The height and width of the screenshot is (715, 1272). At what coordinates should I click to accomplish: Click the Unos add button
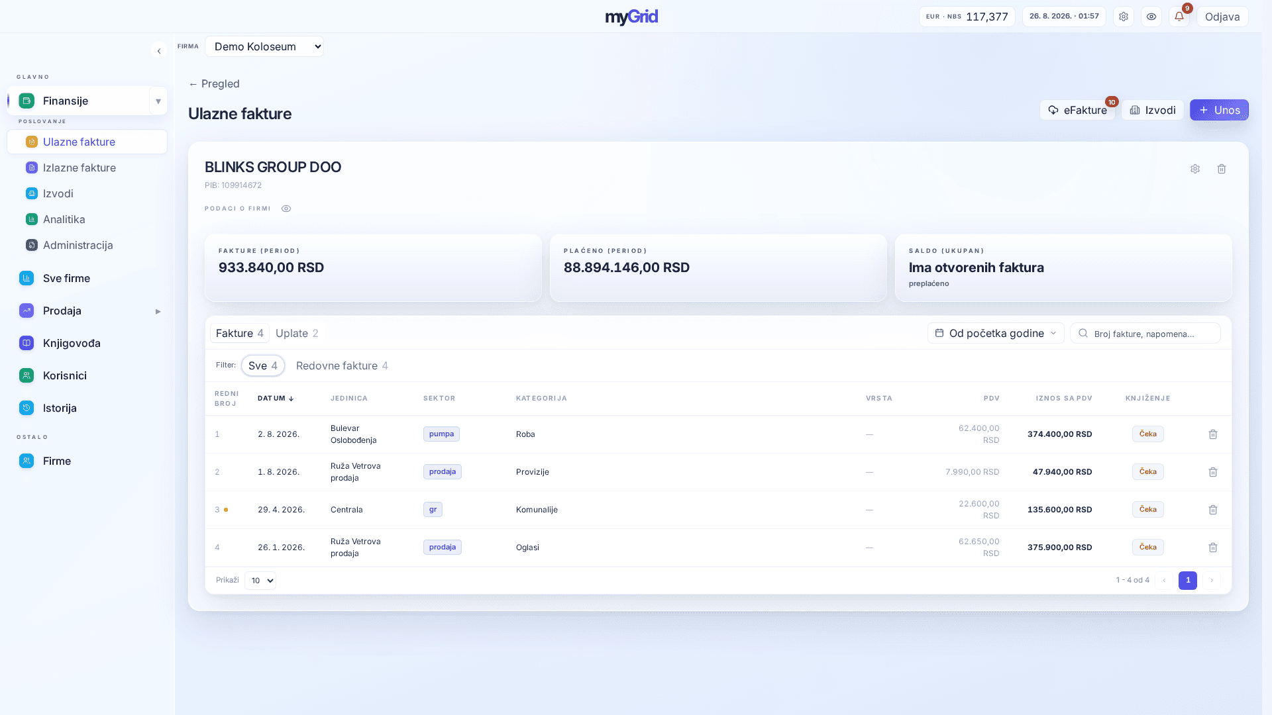[x=1219, y=110]
